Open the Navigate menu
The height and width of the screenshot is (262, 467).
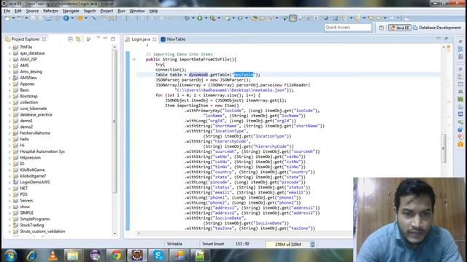point(71,11)
